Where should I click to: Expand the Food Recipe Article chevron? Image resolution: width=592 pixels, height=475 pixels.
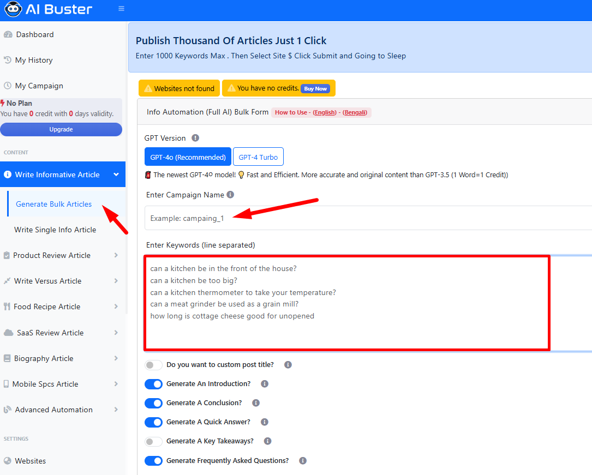tap(116, 306)
